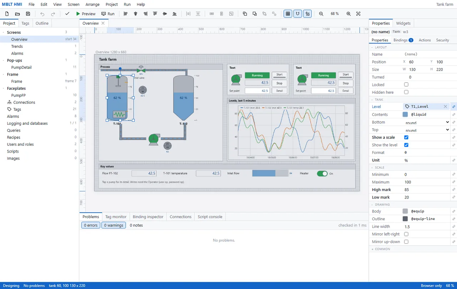Click the align horizontal centers icon
457x289 pixels.
point(135,14)
